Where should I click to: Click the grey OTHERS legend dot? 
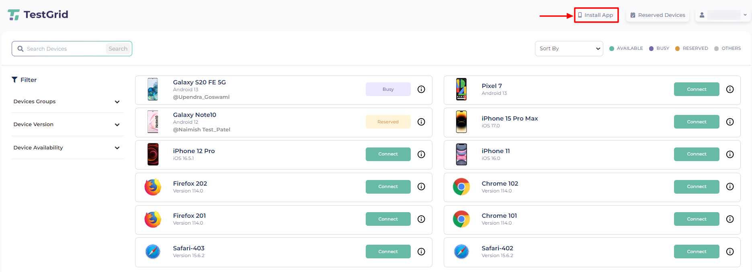716,49
